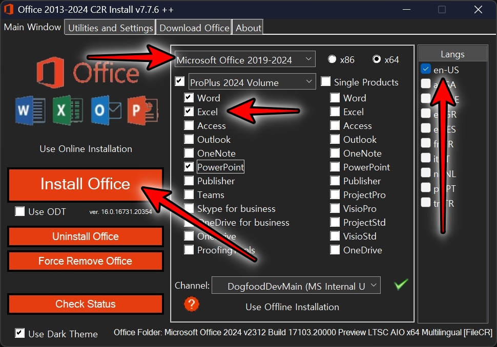The image size is (497, 347).
Task: Check Publisher in ProPlus suite list
Action: pos(189,181)
